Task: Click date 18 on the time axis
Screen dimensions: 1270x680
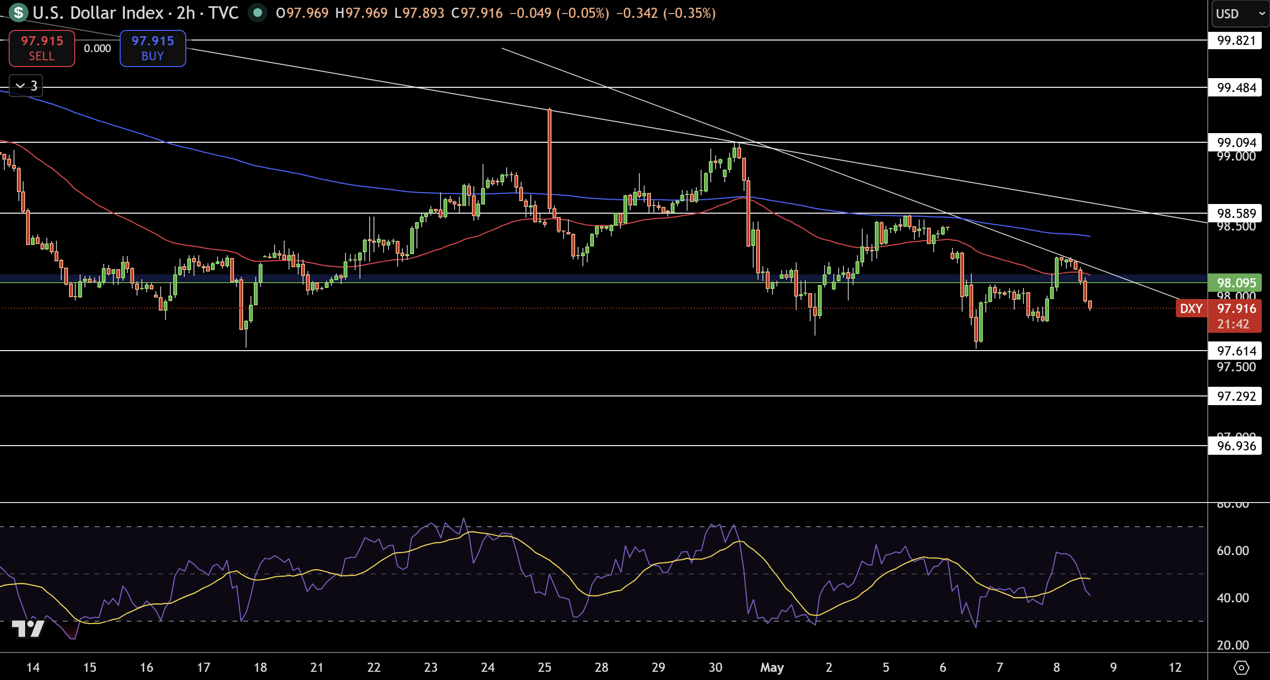Action: click(260, 667)
